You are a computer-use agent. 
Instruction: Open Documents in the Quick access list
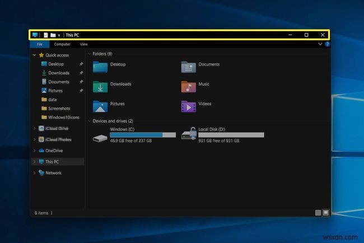pos(59,82)
